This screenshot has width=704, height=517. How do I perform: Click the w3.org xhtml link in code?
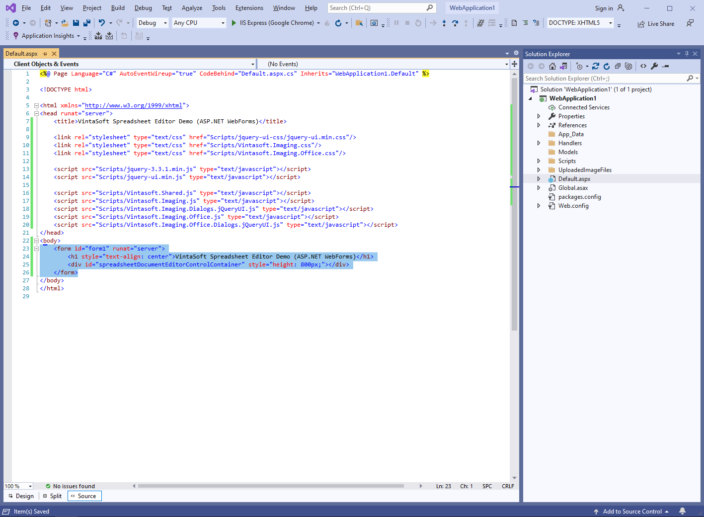click(133, 105)
